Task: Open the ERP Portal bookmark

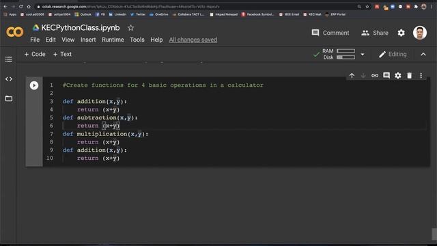Action: tap(335, 14)
